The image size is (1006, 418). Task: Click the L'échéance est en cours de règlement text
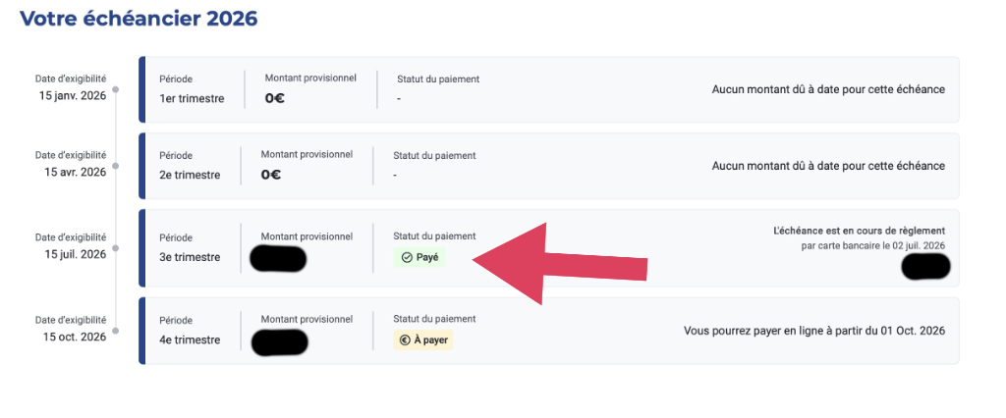point(859,231)
